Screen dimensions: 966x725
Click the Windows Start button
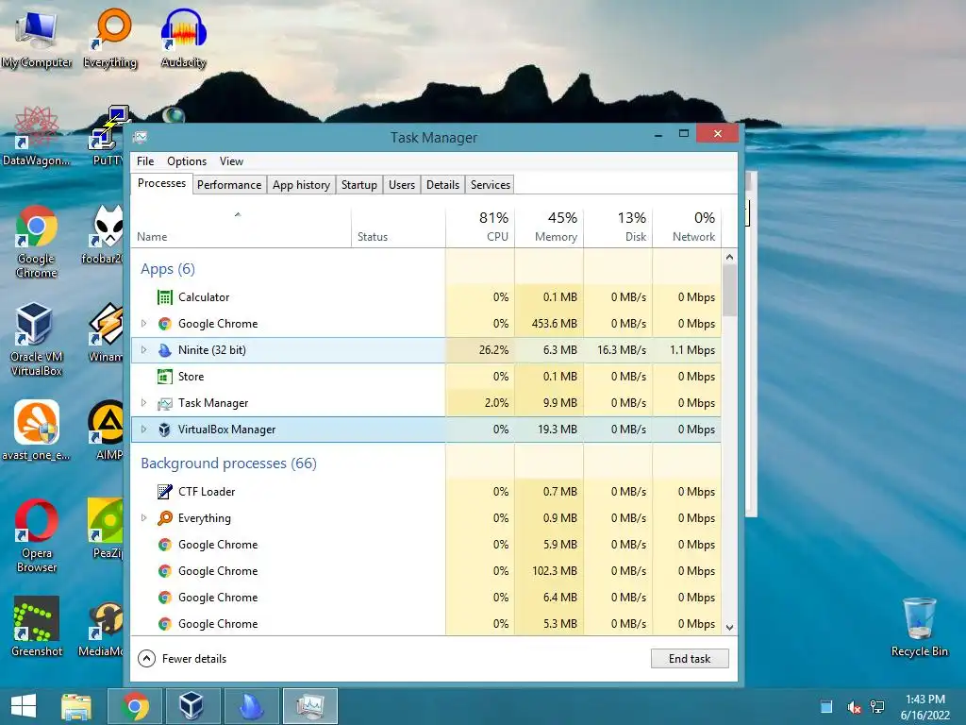click(x=24, y=706)
